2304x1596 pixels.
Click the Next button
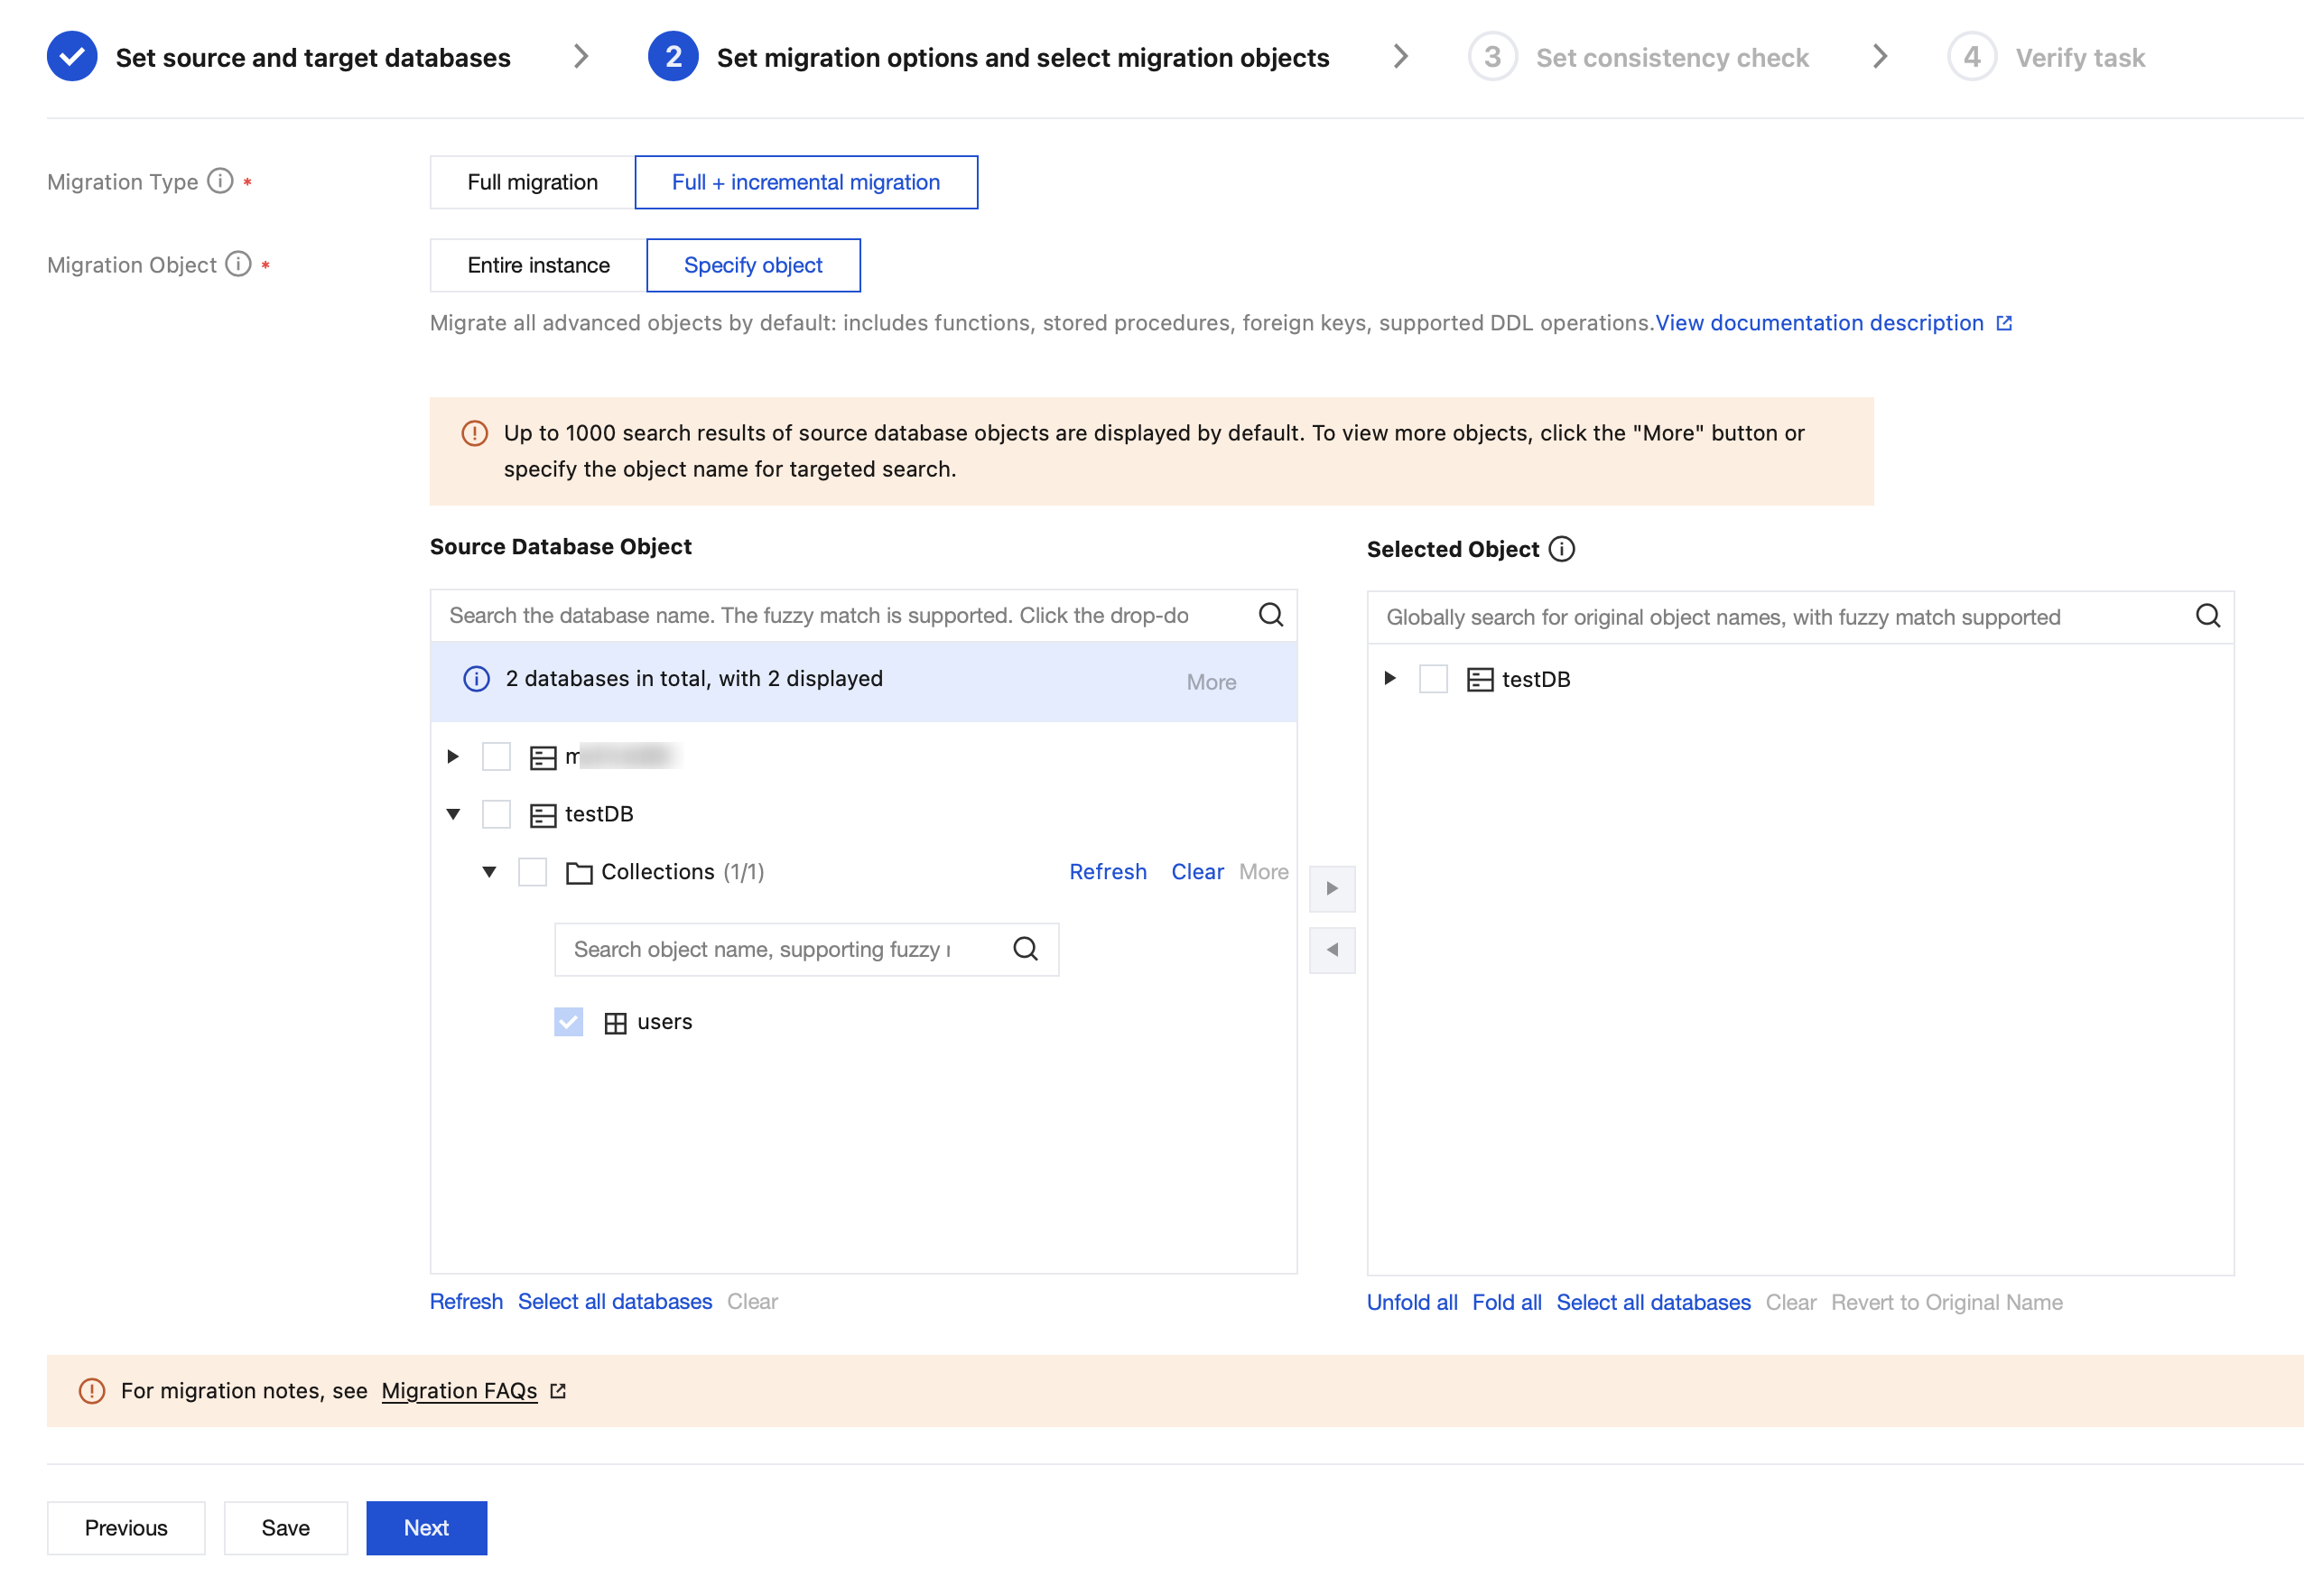[426, 1527]
